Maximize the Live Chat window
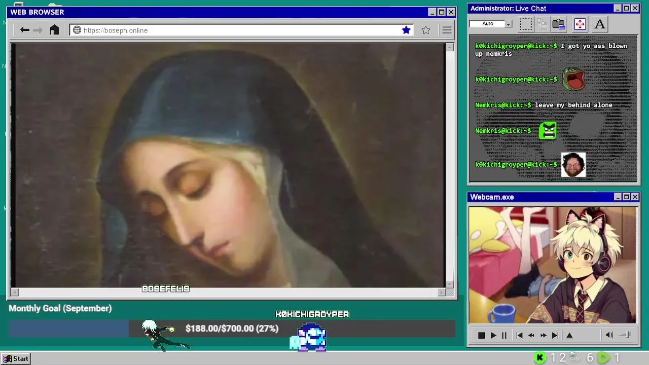 click(x=626, y=8)
